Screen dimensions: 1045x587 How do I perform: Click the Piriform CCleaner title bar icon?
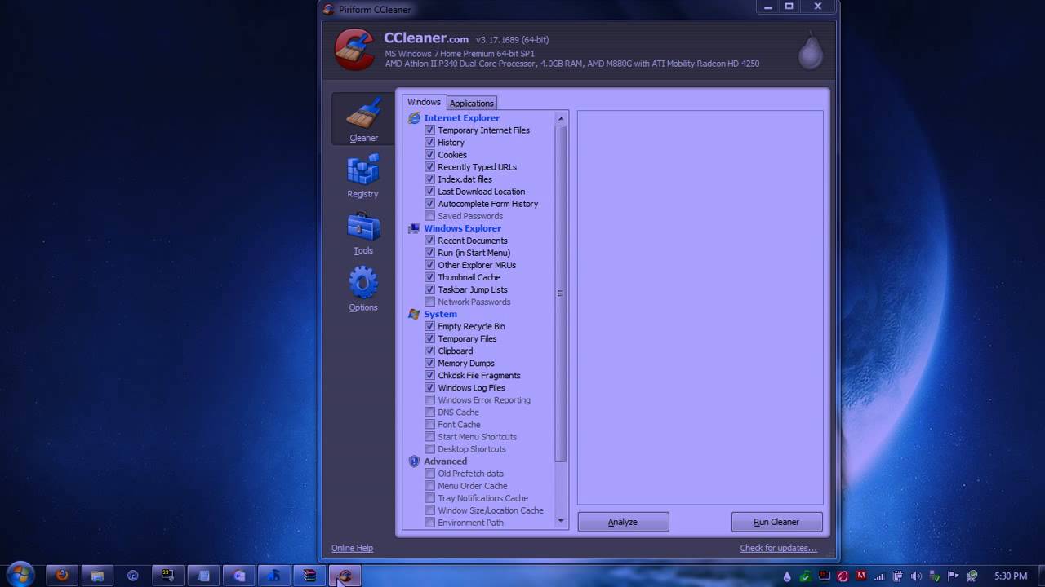tap(328, 10)
